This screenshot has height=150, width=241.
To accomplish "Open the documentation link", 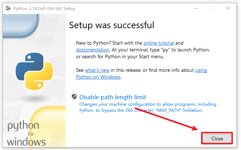I will pos(92,50).
